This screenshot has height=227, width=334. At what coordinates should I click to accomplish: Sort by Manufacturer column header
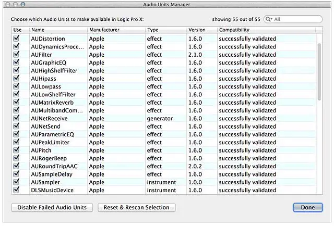click(116, 30)
